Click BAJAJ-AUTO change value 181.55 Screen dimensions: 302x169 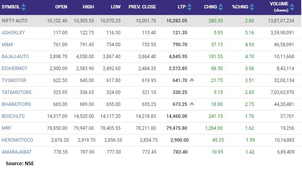point(216,57)
